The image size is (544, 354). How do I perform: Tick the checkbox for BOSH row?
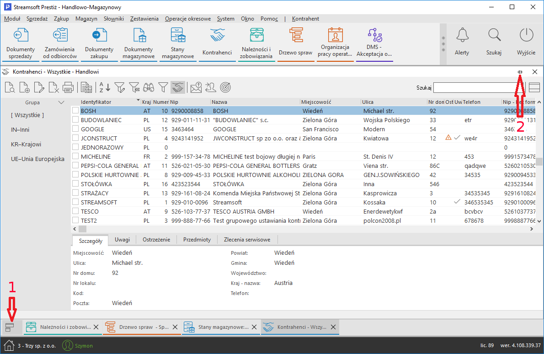[x=75, y=111]
